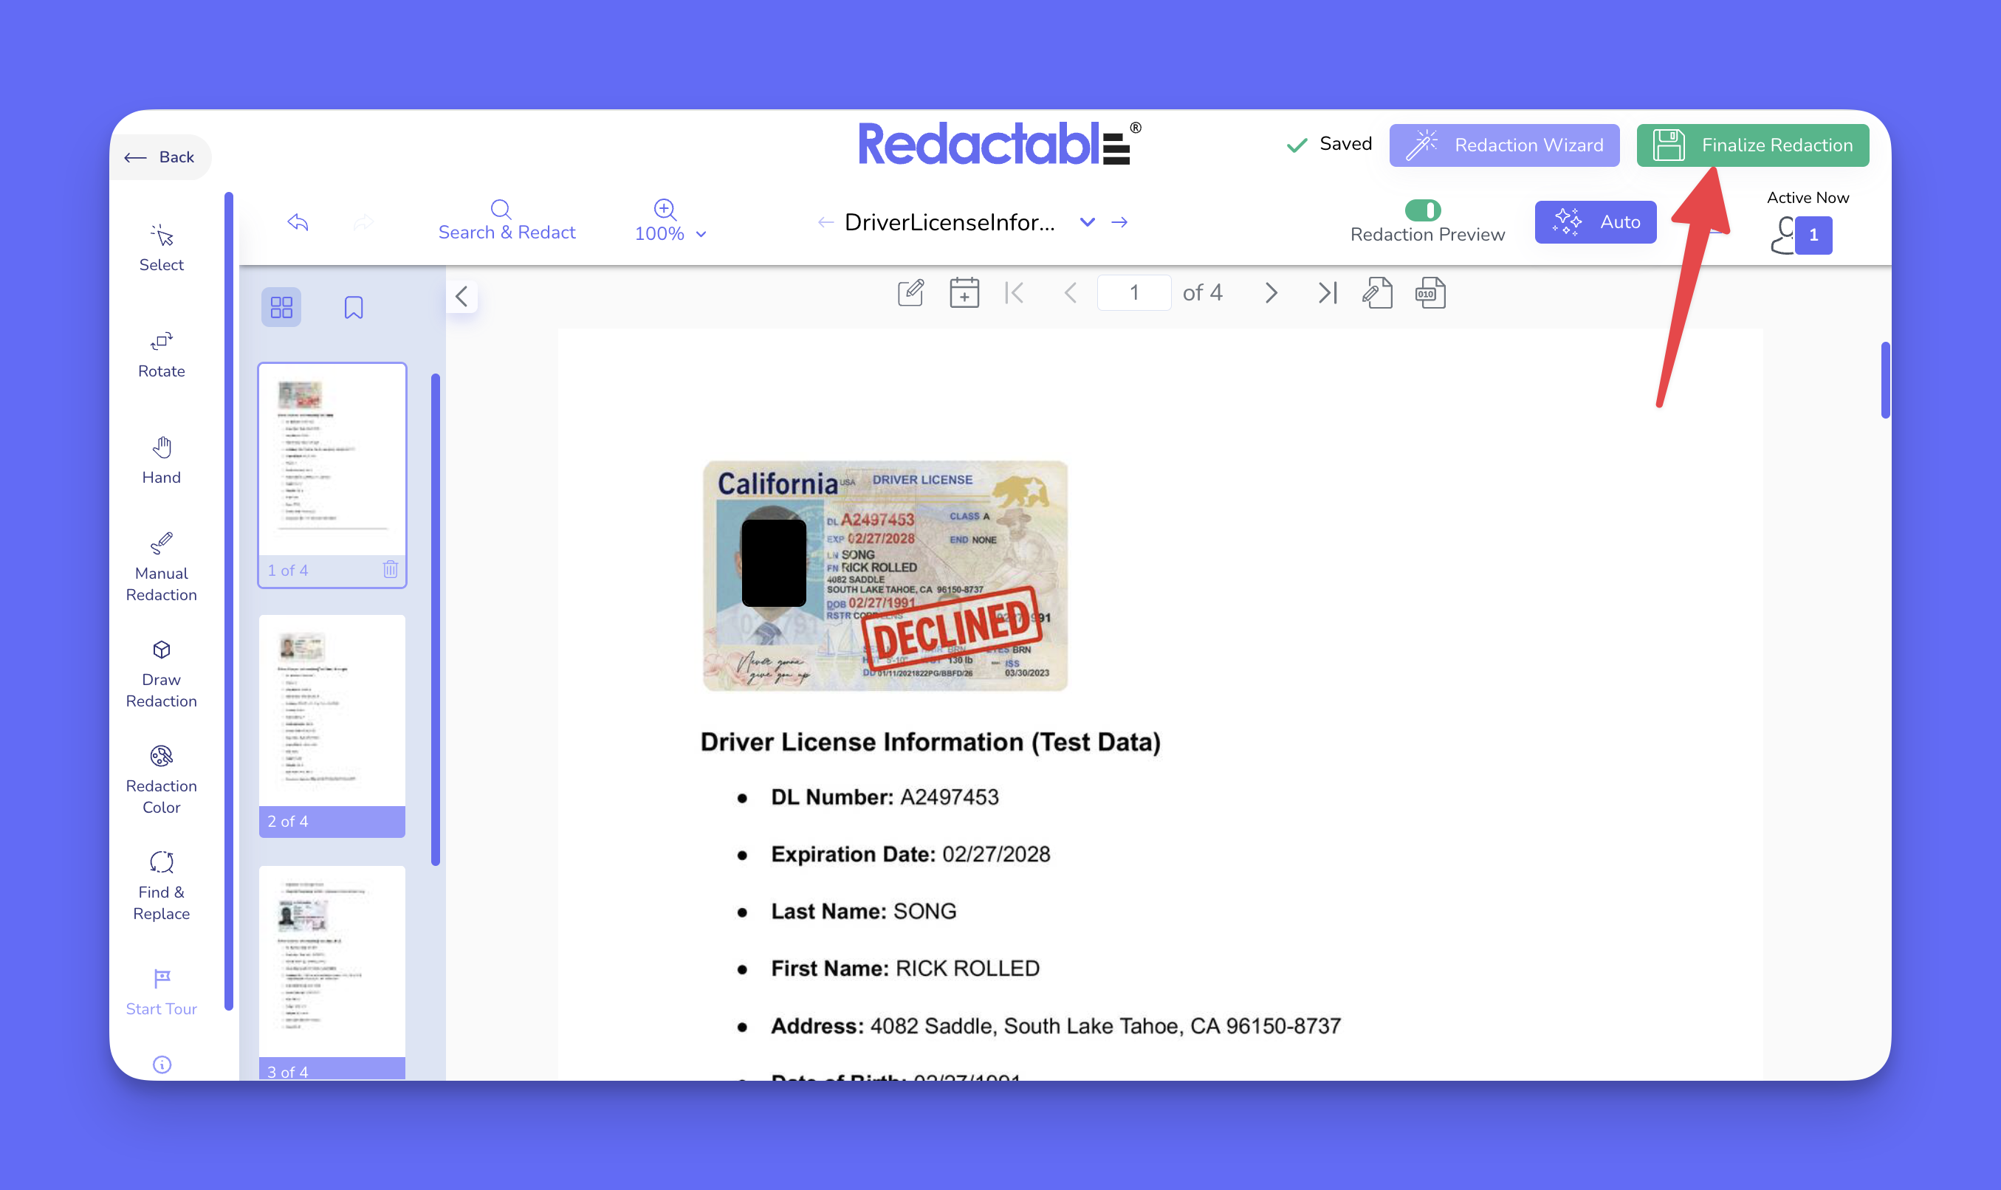This screenshot has height=1190, width=2001.
Task: Launch the Redaction Wizard
Action: point(1504,145)
